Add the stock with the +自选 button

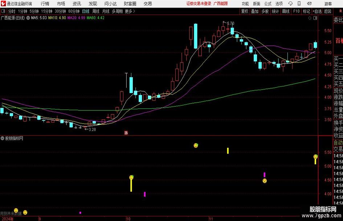[317, 11]
